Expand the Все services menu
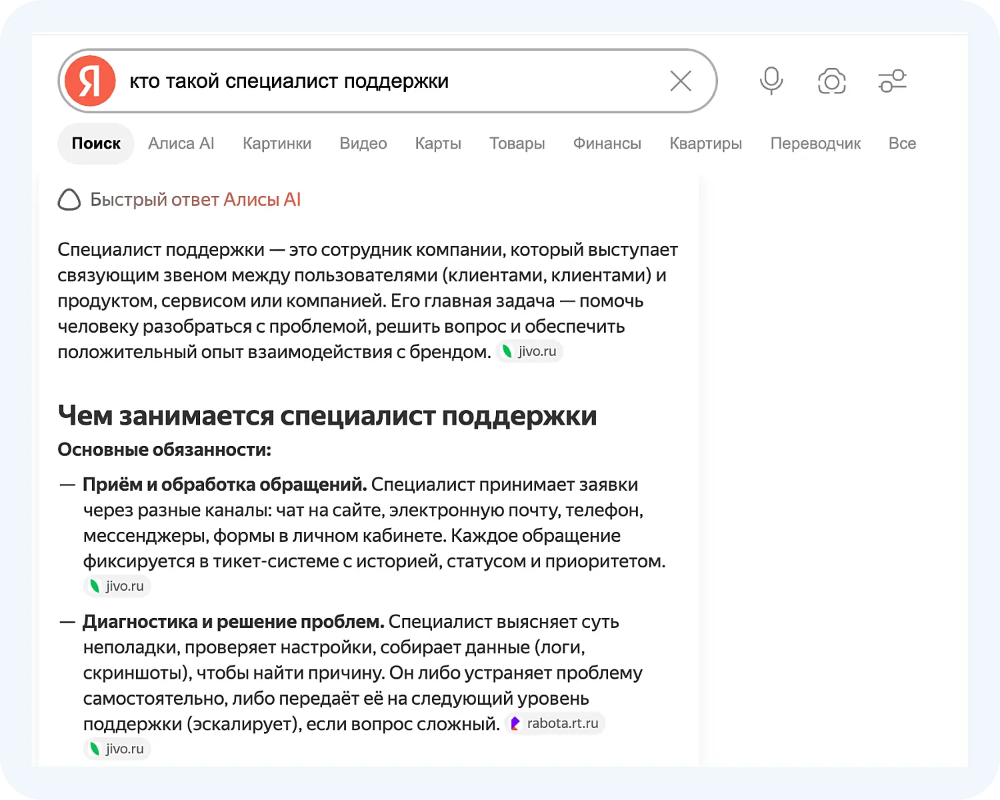Image resolution: width=1000 pixels, height=800 pixels. click(902, 143)
